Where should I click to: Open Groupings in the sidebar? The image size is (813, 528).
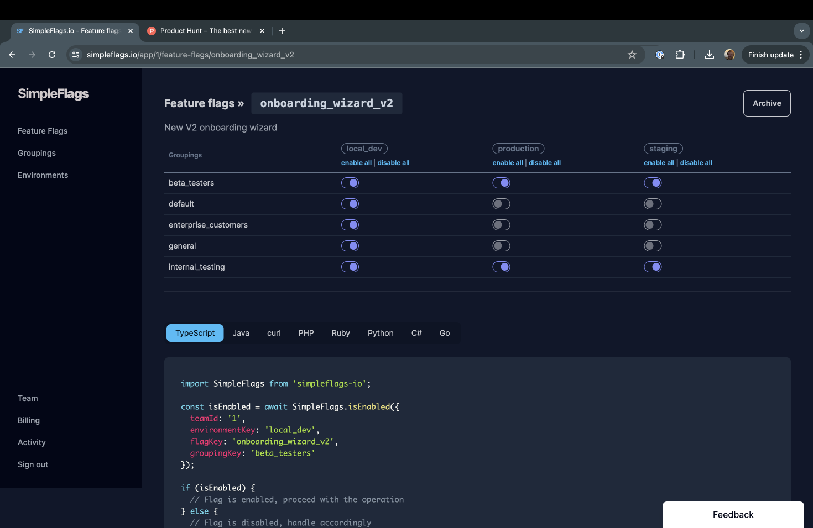37,153
